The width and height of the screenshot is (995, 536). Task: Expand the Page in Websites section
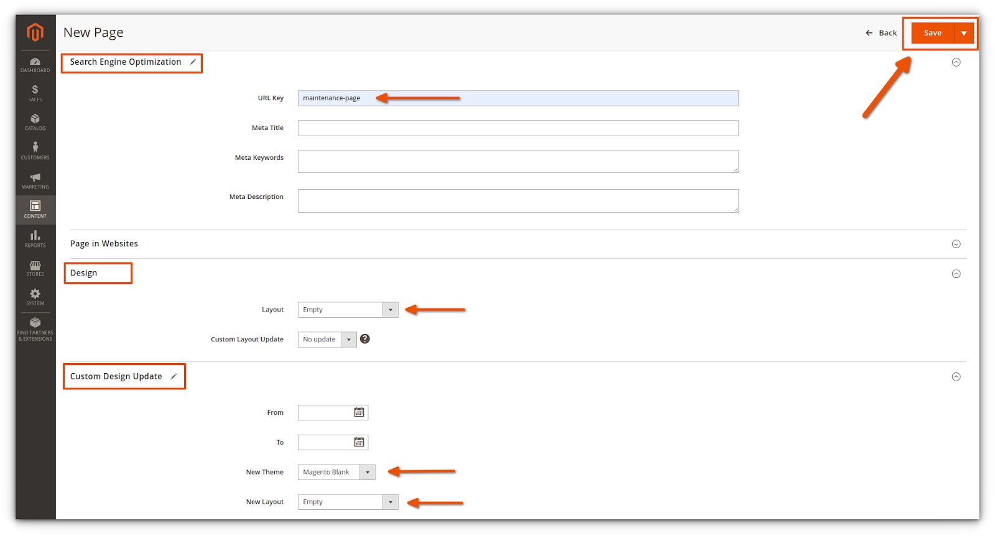956,244
